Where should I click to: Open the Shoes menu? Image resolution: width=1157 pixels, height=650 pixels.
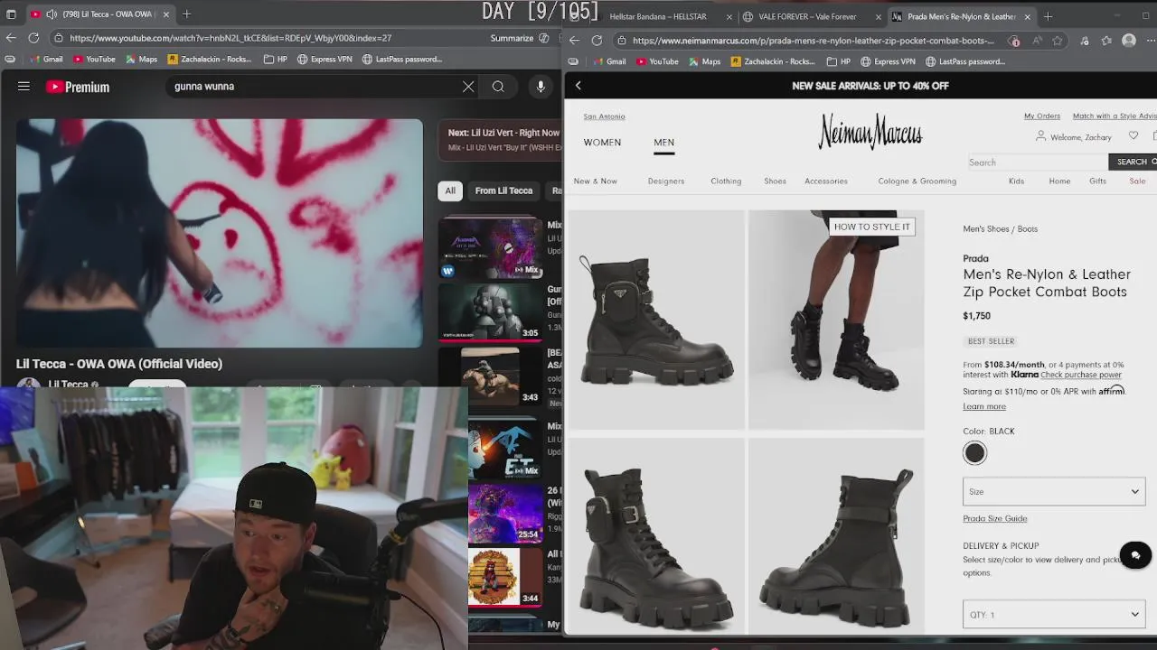776,181
